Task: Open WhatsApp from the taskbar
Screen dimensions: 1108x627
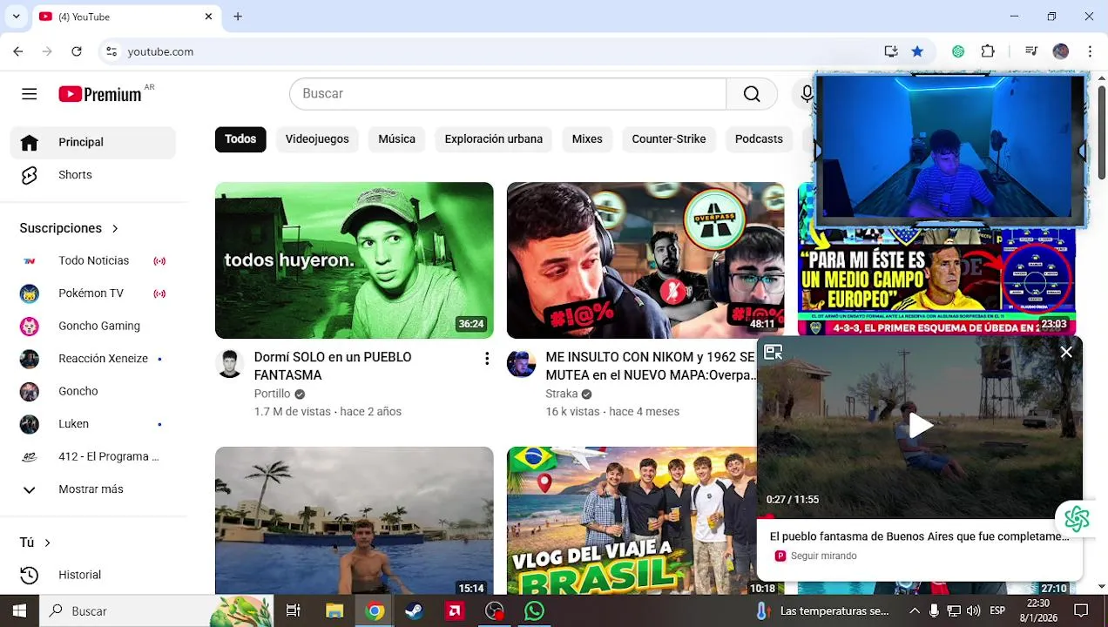Action: coord(534,611)
